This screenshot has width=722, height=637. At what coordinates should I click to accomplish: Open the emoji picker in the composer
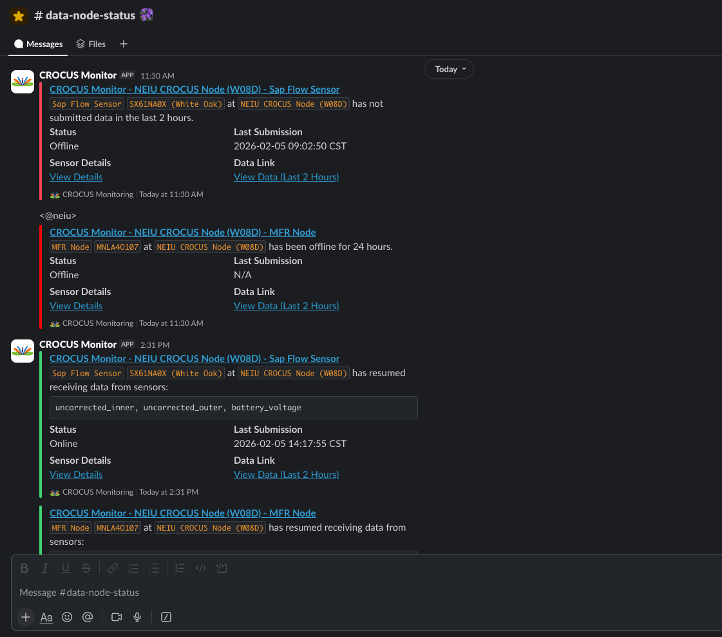click(x=67, y=617)
